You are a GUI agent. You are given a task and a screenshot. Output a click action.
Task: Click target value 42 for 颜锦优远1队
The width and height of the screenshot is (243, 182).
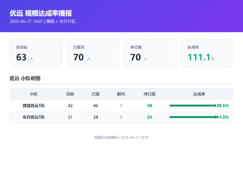pyautogui.click(x=70, y=106)
